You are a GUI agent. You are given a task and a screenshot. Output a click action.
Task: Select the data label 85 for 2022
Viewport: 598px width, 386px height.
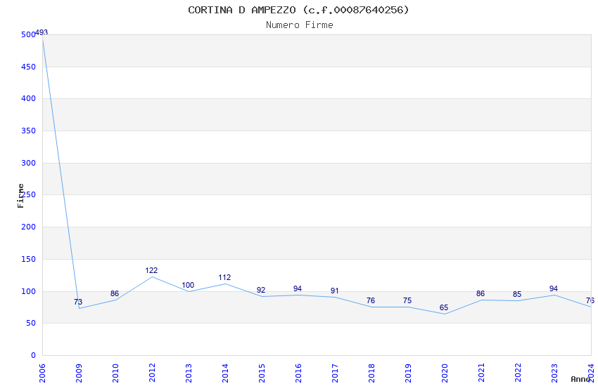[517, 294]
